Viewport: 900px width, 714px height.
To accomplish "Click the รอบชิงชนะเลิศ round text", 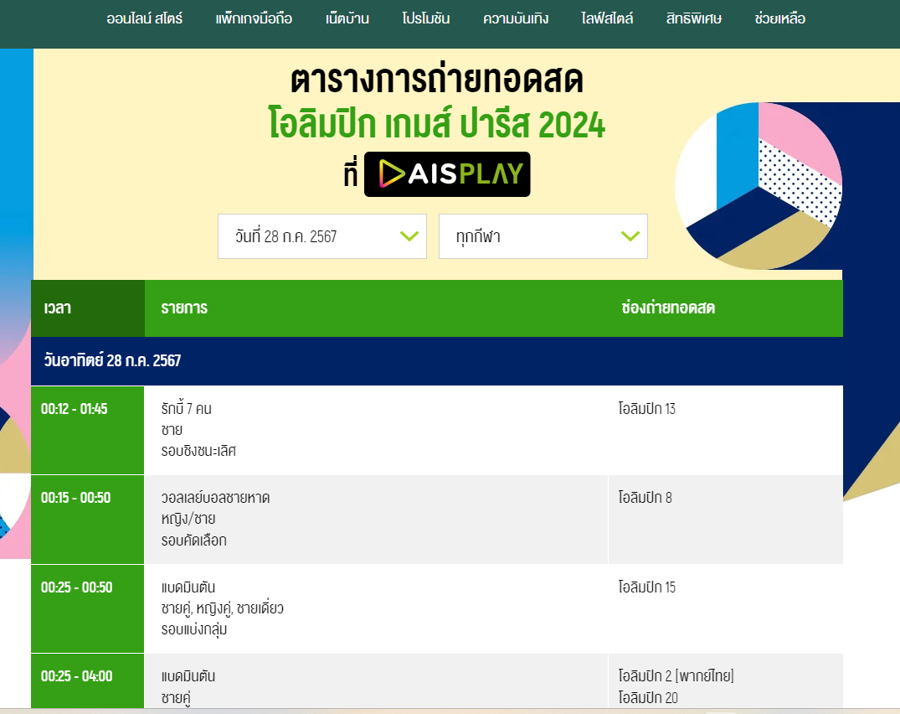I will tap(198, 451).
